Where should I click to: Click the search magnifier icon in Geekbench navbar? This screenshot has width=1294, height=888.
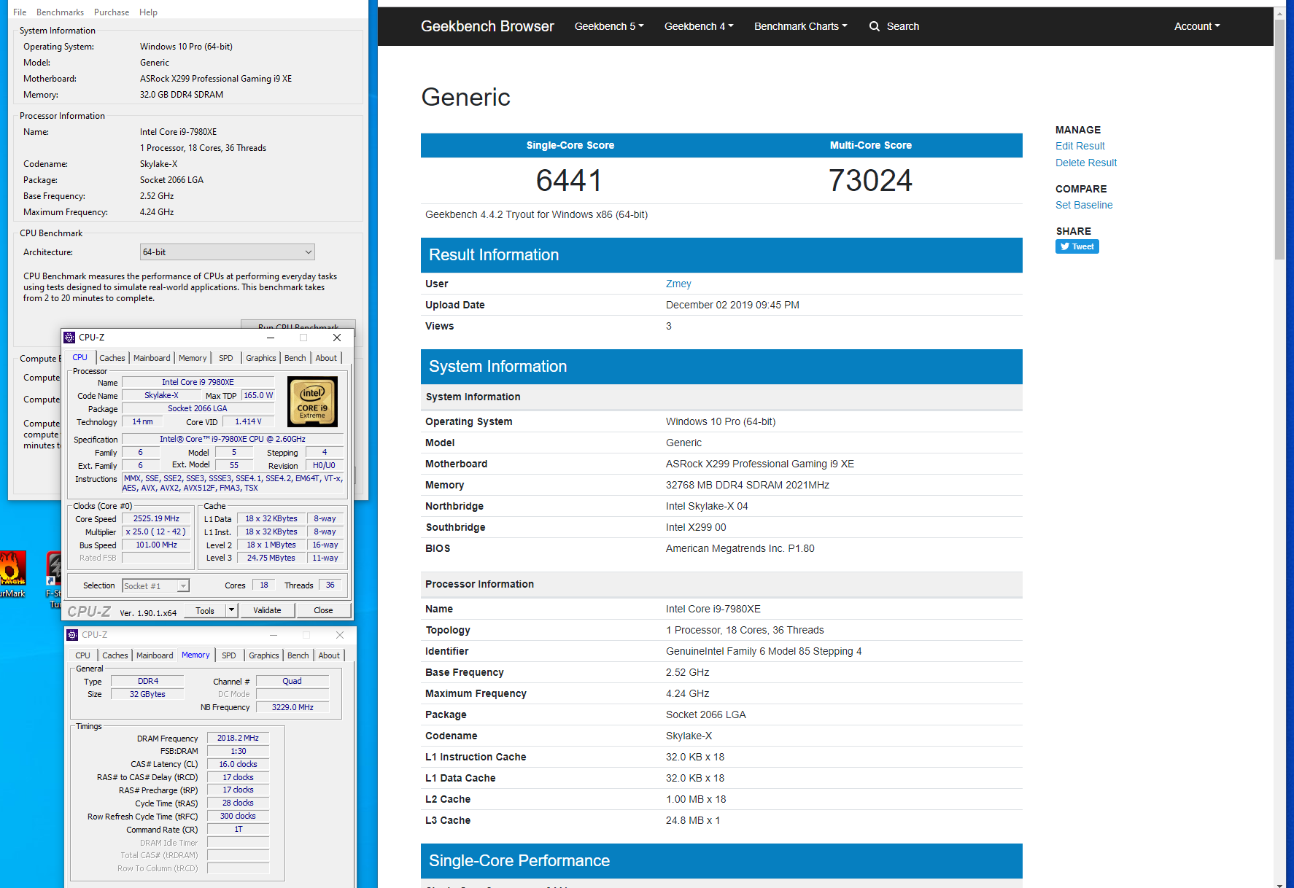click(874, 26)
